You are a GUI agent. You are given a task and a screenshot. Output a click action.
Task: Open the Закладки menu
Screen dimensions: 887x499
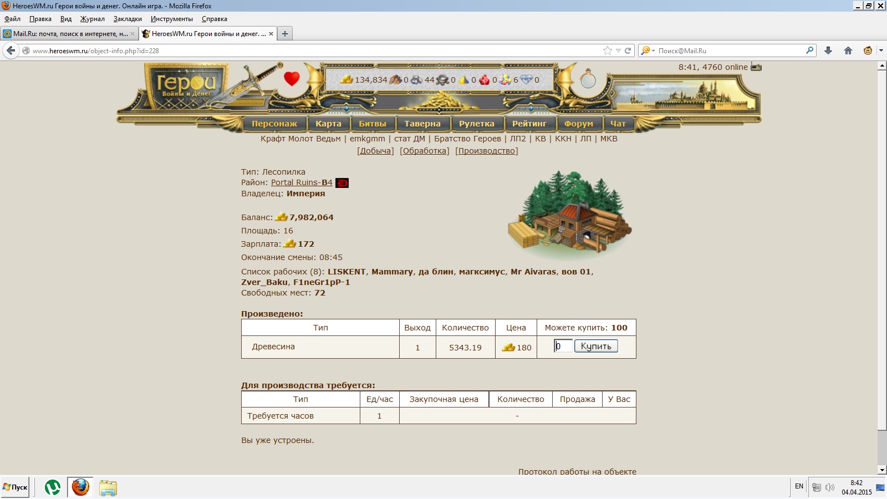128,19
